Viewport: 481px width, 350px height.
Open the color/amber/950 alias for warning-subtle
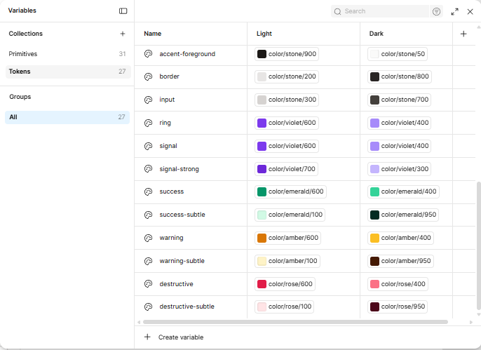[x=400, y=261]
